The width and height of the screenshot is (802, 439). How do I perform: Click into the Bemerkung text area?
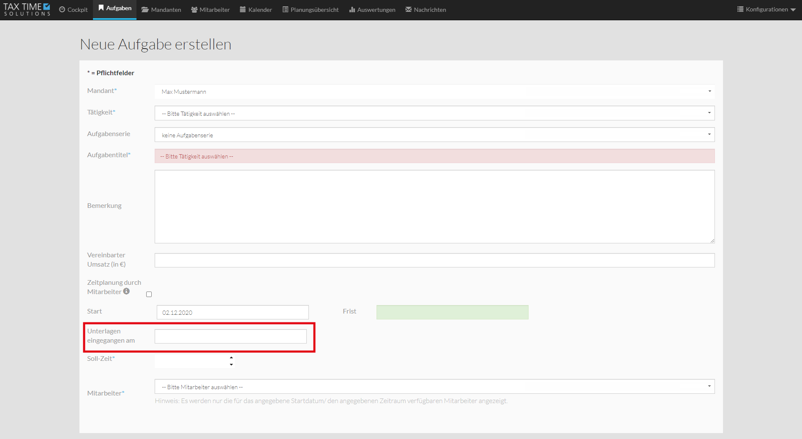435,207
